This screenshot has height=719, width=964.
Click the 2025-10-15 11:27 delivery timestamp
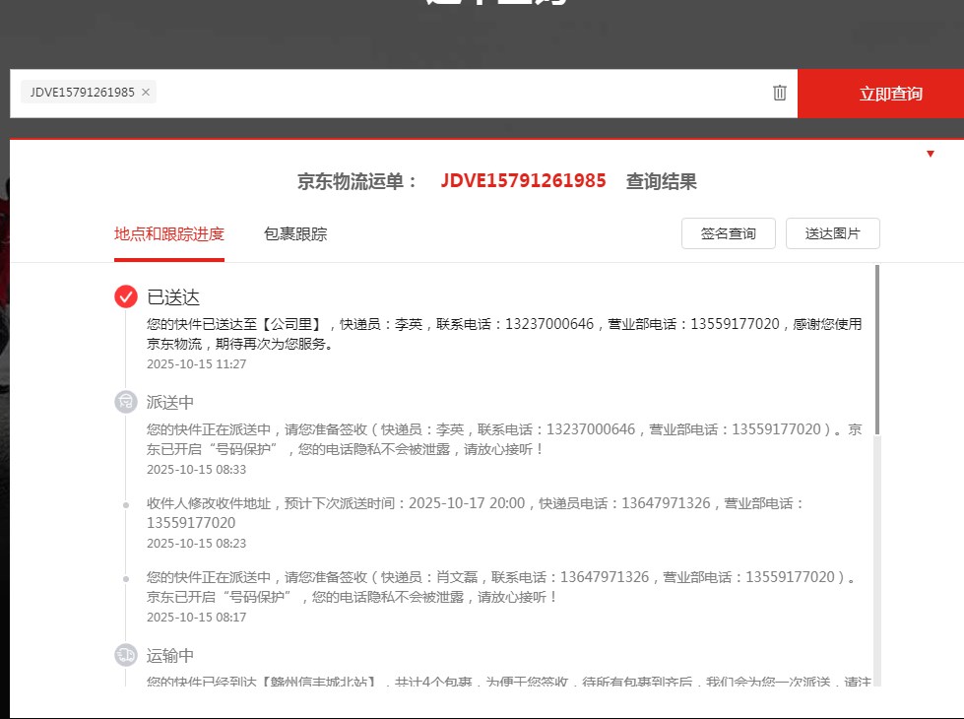pos(197,363)
